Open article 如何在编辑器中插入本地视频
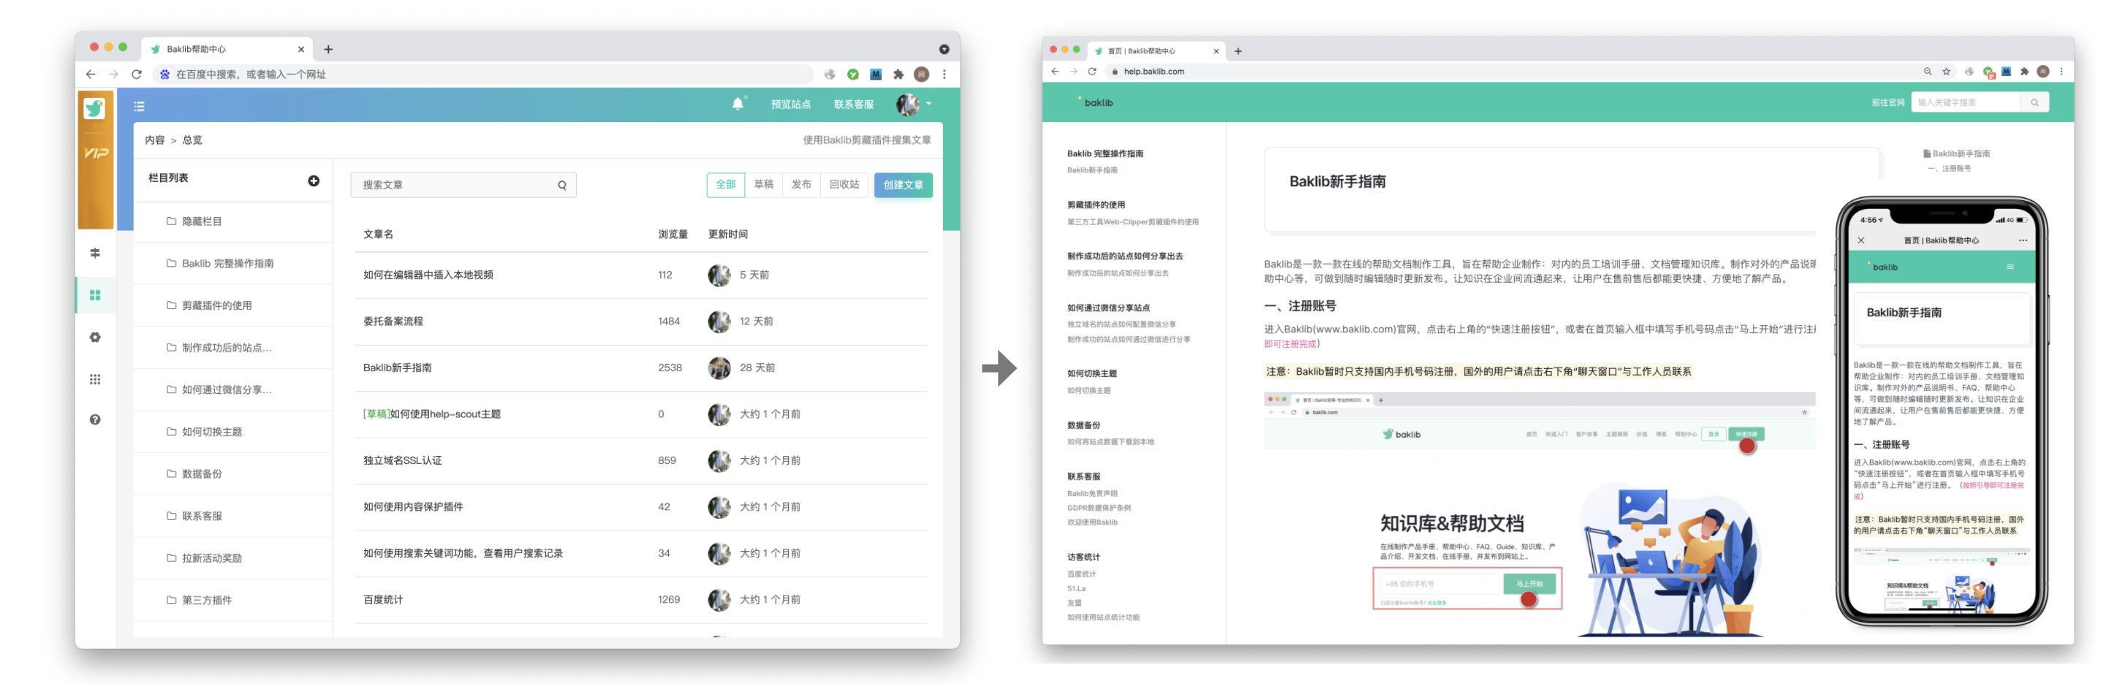2120x684 pixels. pos(428,275)
